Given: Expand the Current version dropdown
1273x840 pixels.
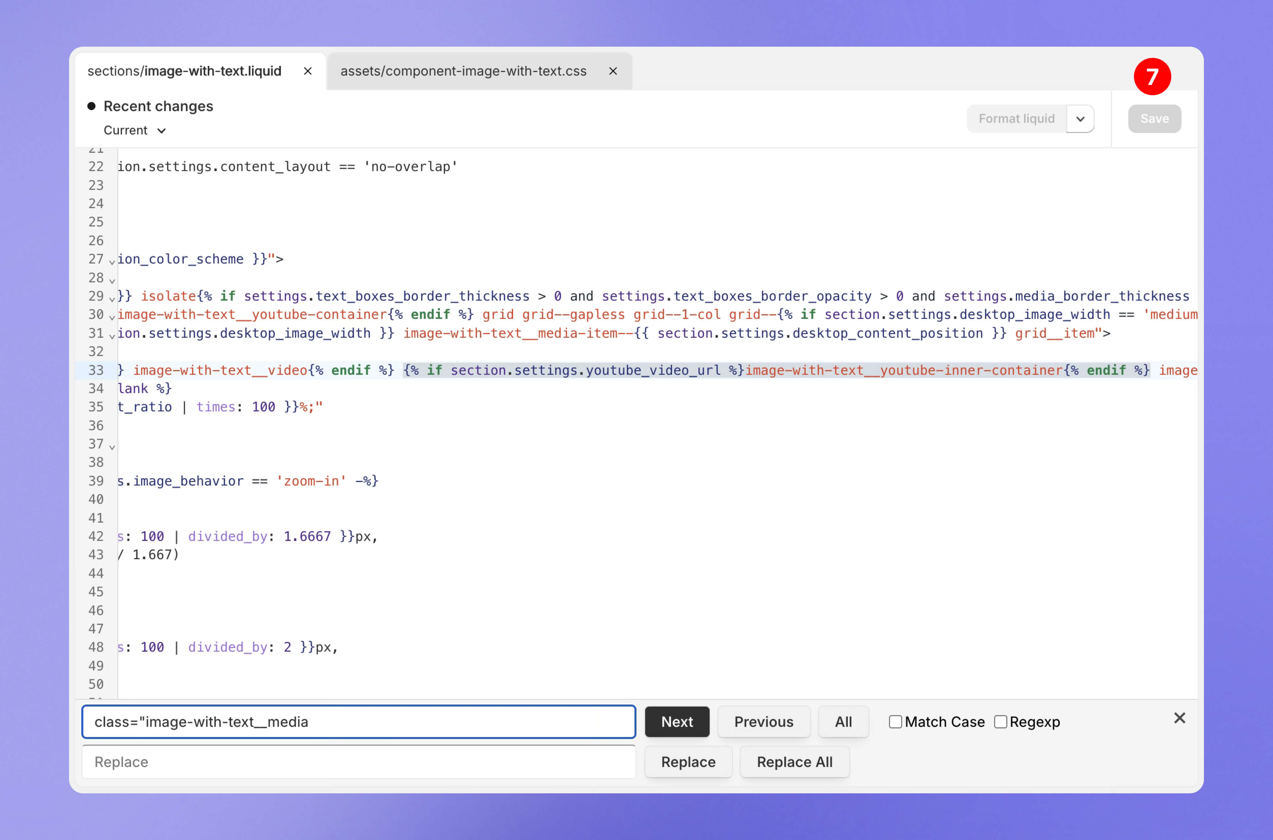Looking at the screenshot, I should click(x=135, y=131).
